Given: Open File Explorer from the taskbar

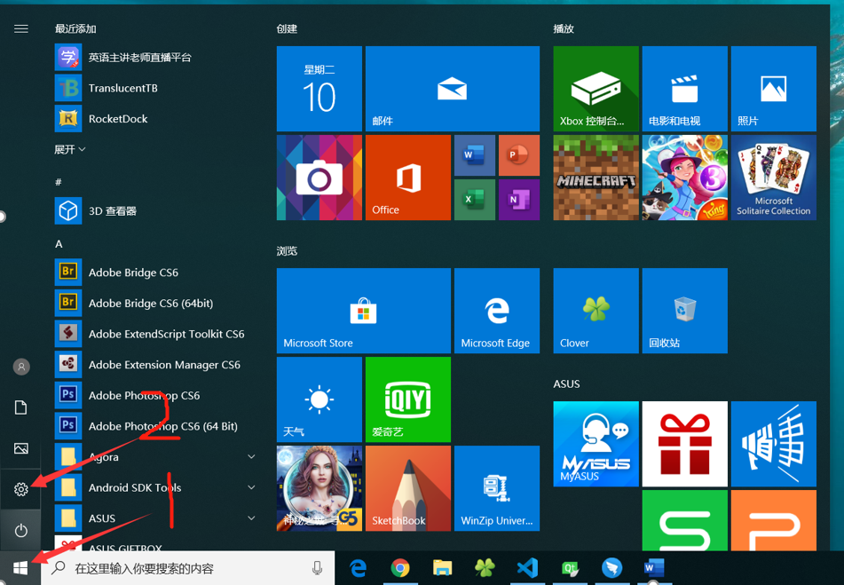Looking at the screenshot, I should [x=443, y=568].
